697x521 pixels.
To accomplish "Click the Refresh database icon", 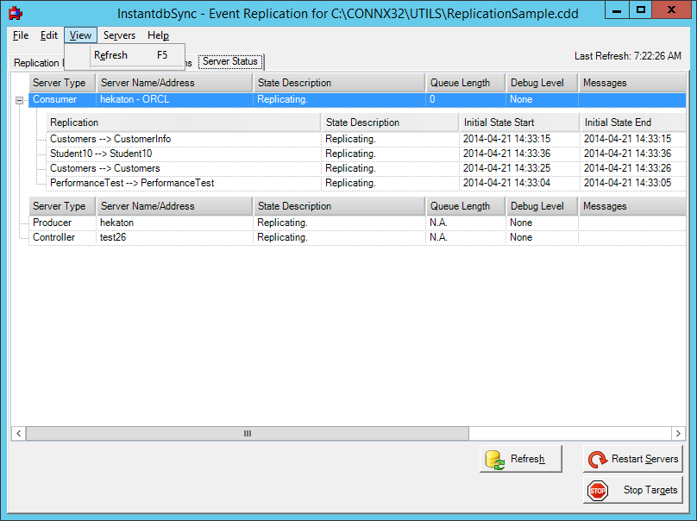I will pyautogui.click(x=494, y=458).
